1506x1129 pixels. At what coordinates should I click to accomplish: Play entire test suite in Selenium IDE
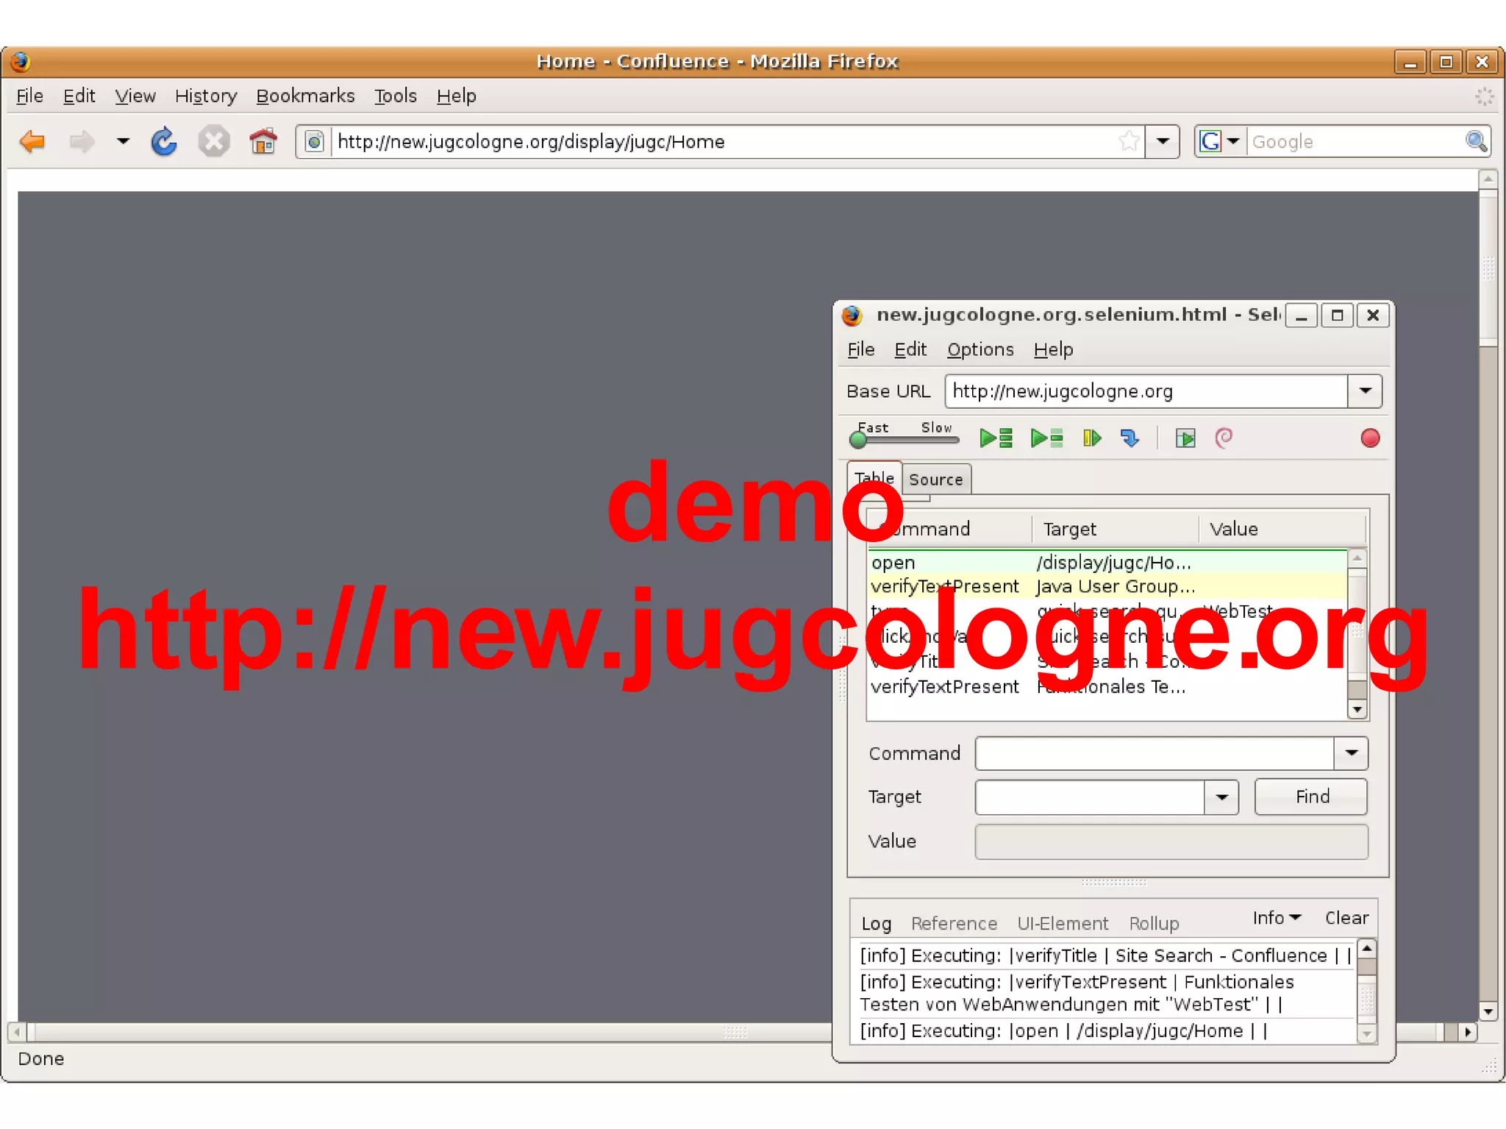996,438
